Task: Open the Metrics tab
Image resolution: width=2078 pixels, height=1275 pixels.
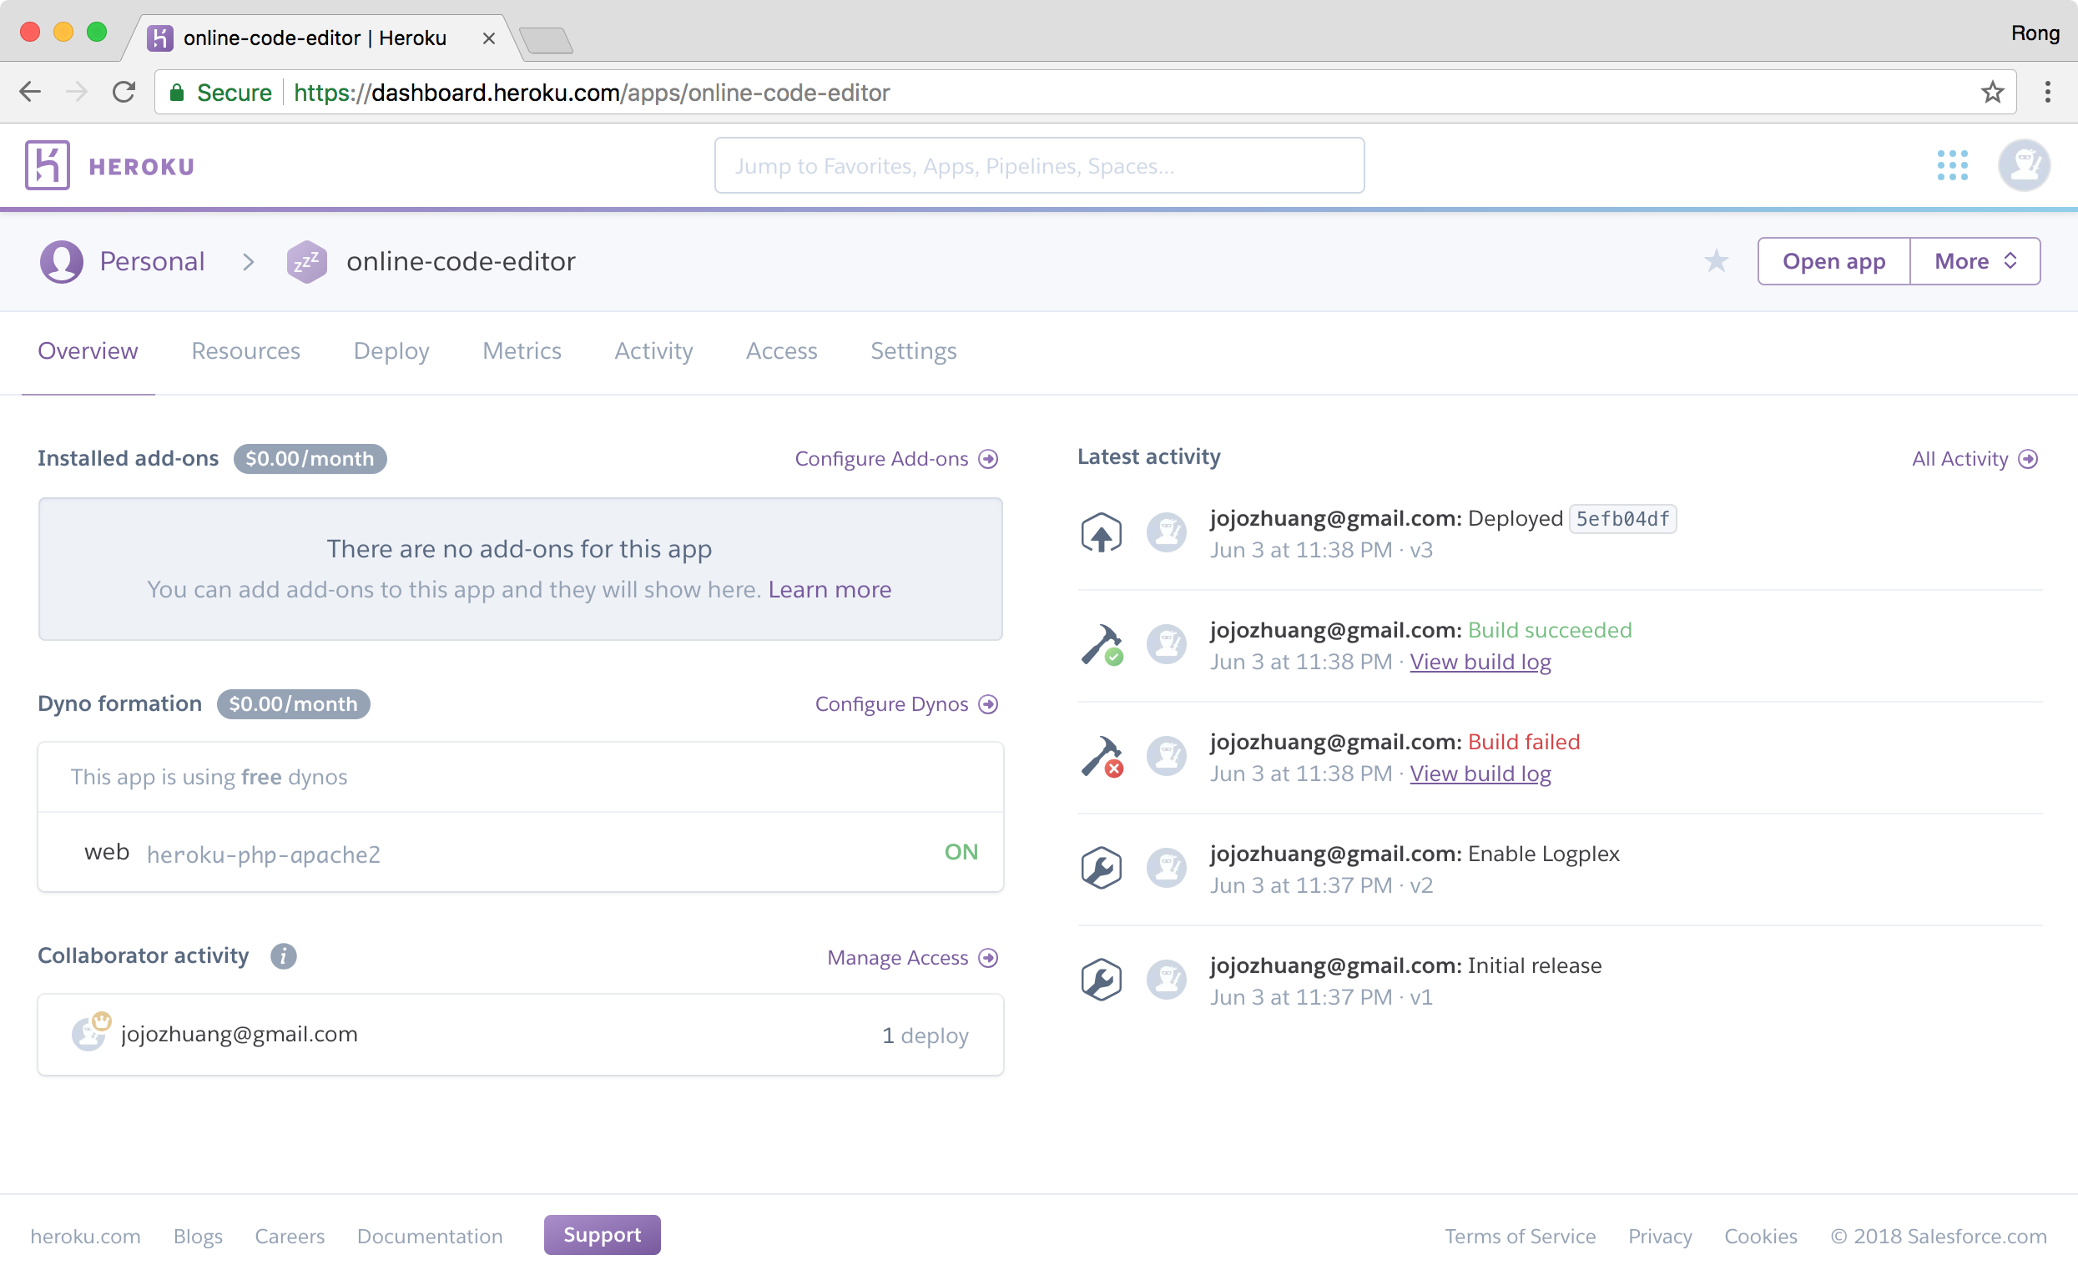Action: tap(522, 350)
